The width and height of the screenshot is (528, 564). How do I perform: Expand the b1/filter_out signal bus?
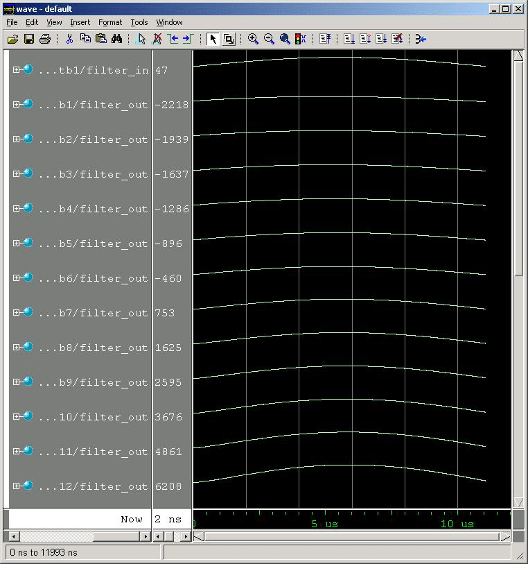pyautogui.click(x=16, y=104)
